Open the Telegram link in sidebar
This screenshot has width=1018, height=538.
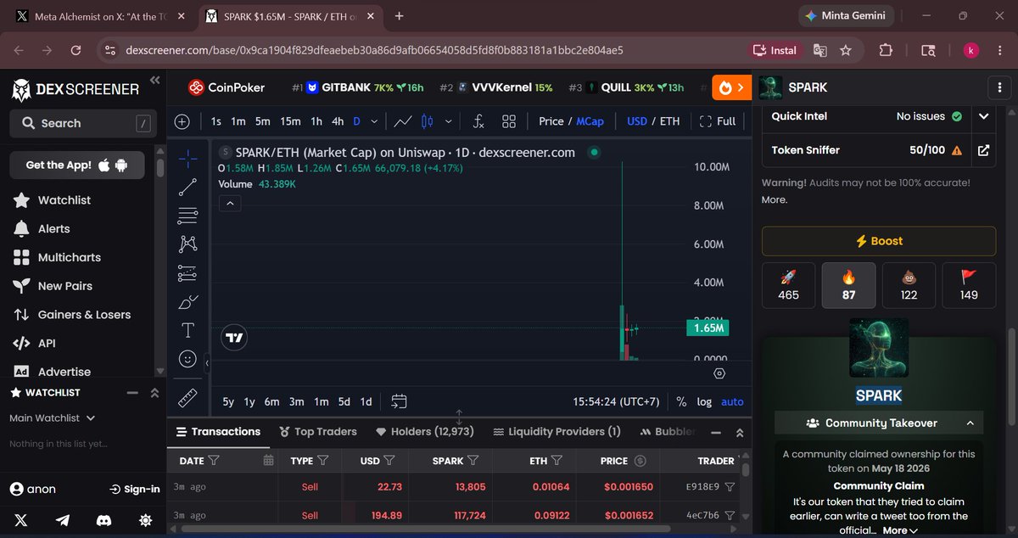(x=63, y=519)
